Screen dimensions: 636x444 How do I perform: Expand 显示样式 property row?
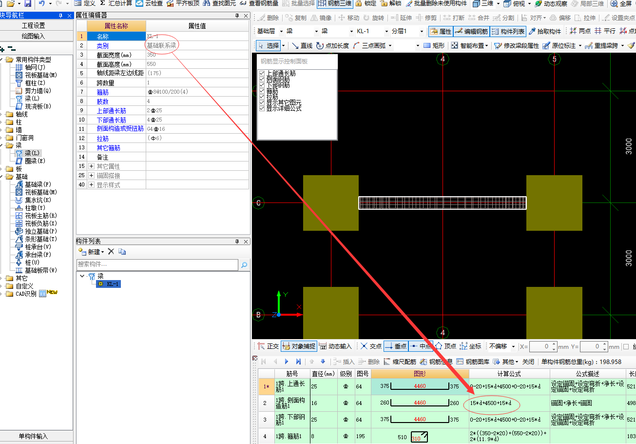click(91, 185)
